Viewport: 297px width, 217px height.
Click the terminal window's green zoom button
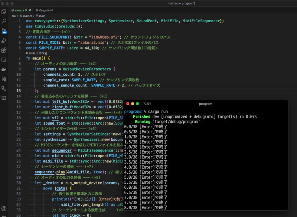138,104
